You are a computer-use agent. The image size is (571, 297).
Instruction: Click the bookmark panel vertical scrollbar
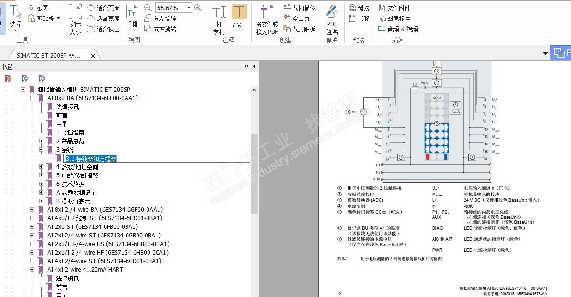click(254, 174)
